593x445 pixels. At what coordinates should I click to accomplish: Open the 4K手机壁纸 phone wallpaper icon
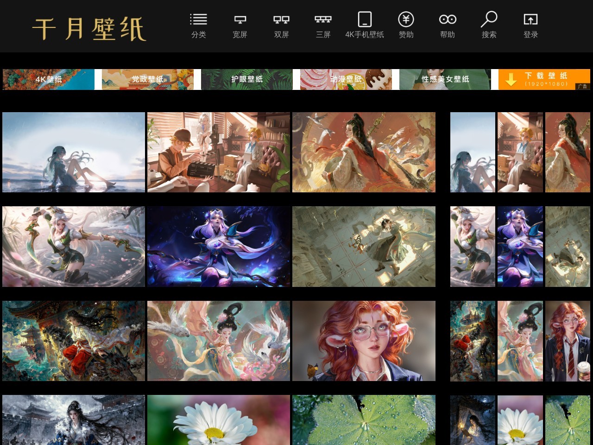coord(365,19)
